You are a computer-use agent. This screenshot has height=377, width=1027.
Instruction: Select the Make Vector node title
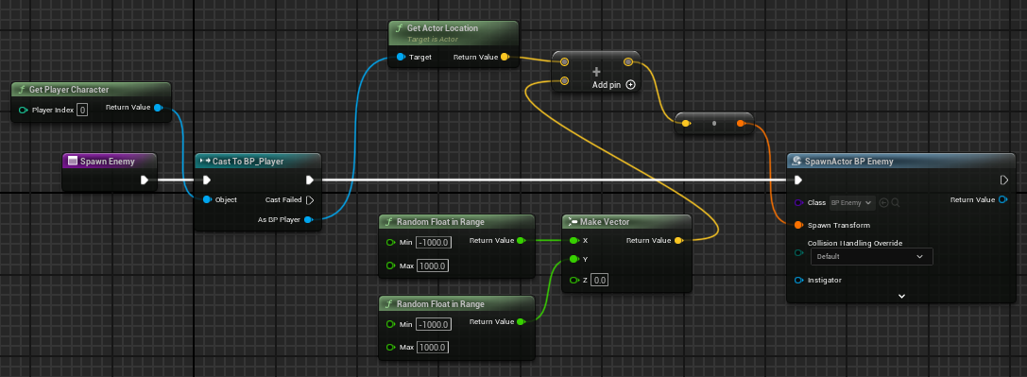tap(605, 222)
